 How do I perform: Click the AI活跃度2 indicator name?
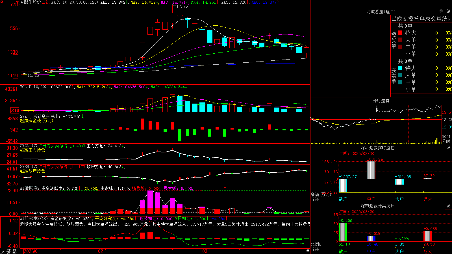click(30, 188)
